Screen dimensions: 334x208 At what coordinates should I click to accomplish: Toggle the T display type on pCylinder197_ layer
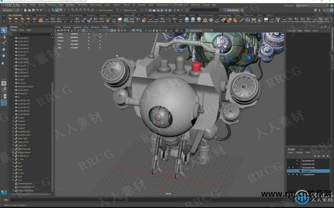coord(297,161)
